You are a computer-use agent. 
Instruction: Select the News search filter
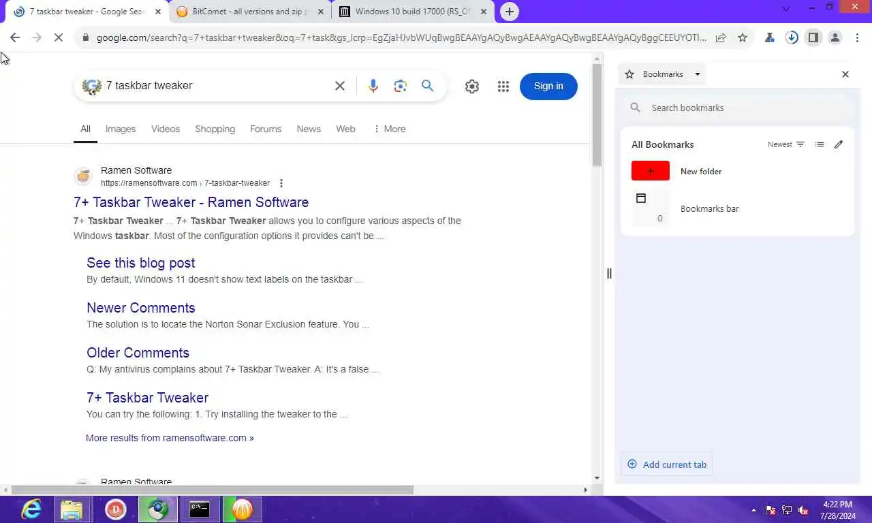(x=309, y=129)
